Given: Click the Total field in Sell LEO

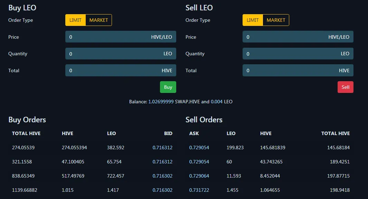Looking at the screenshot, I should [298, 70].
